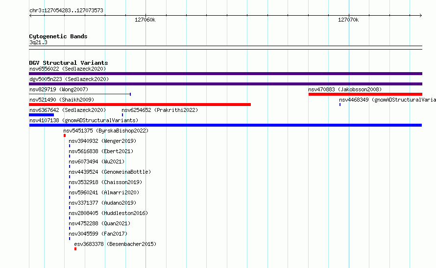
Task: Click the purple bar under dgv5005n223
Action: tap(225, 84)
